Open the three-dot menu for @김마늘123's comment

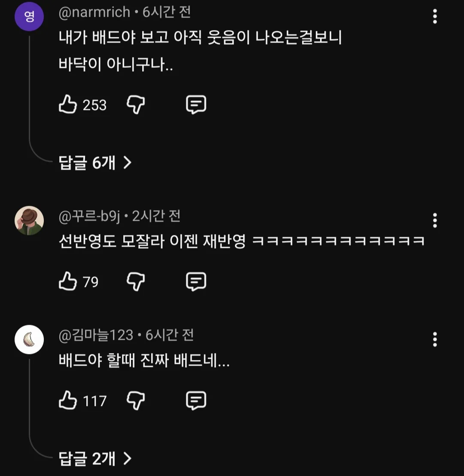coord(435,339)
